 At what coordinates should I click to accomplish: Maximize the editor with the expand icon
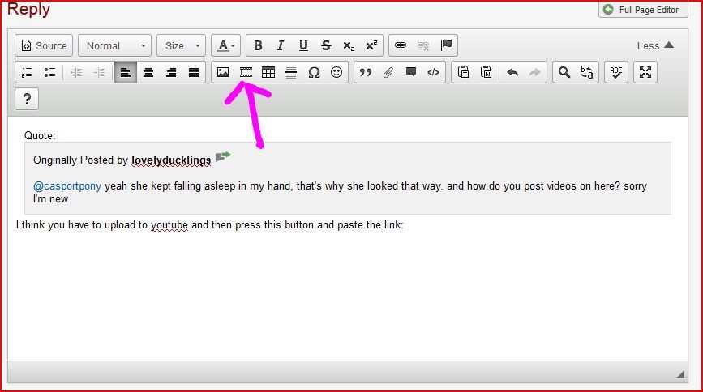tap(645, 72)
